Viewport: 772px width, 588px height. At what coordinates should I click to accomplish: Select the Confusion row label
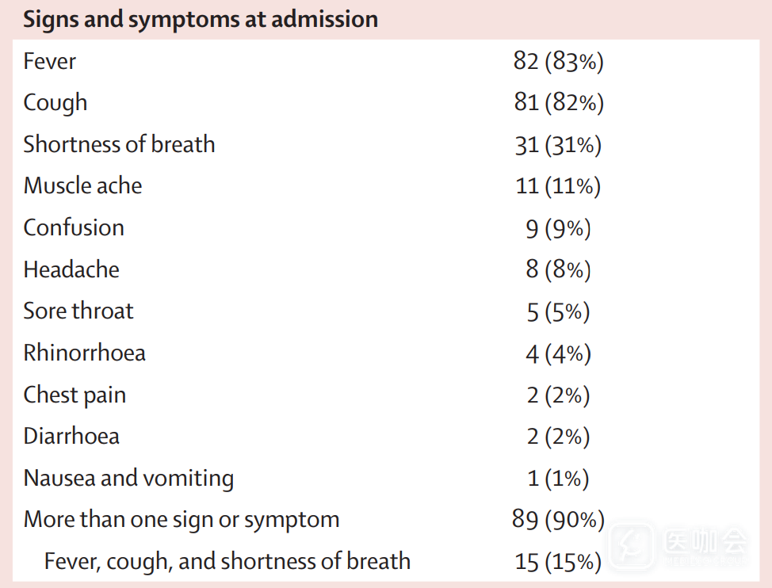click(x=74, y=228)
